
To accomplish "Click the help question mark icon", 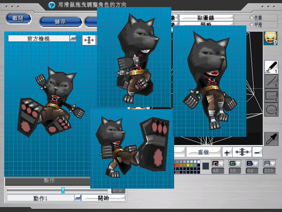I will (52, 5).
